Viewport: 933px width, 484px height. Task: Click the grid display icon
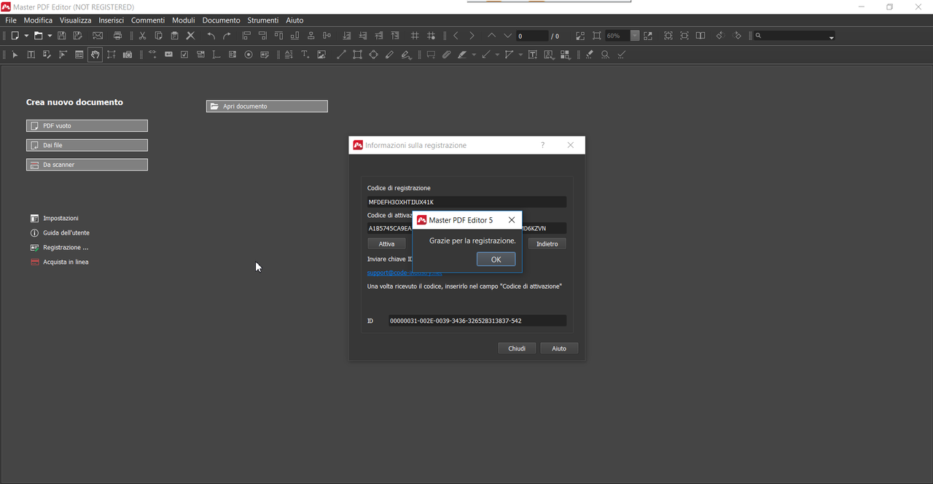415,36
